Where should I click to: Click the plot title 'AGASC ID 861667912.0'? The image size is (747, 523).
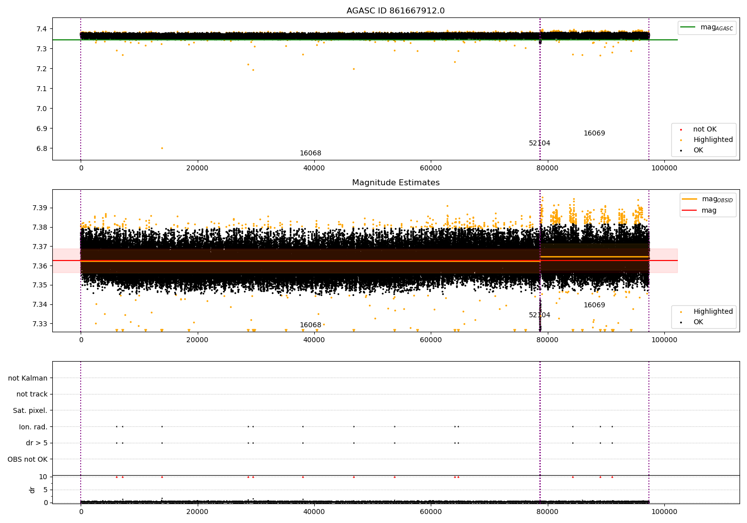tap(395, 11)
